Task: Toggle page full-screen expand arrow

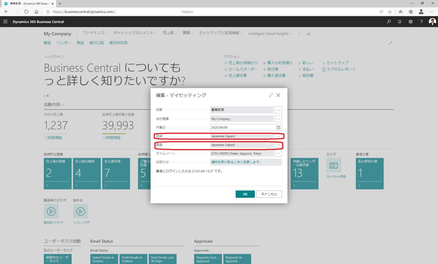Action: tap(390, 43)
